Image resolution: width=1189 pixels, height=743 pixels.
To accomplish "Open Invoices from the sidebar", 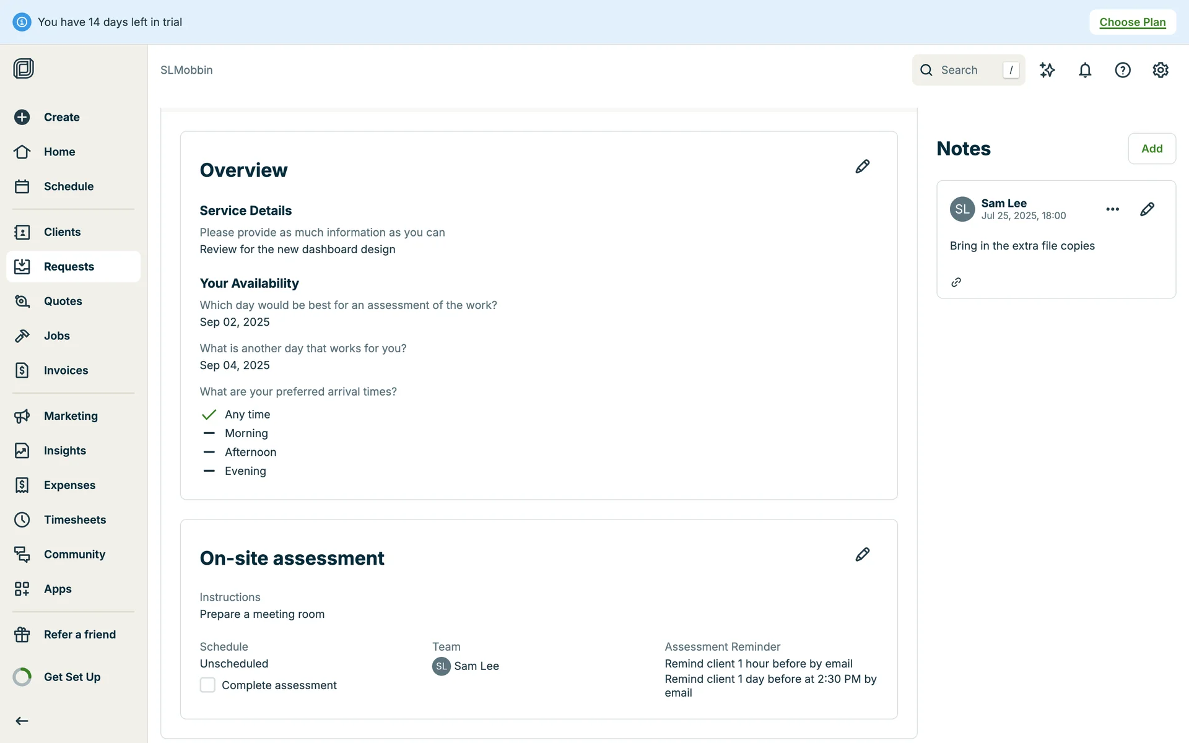I will (66, 370).
